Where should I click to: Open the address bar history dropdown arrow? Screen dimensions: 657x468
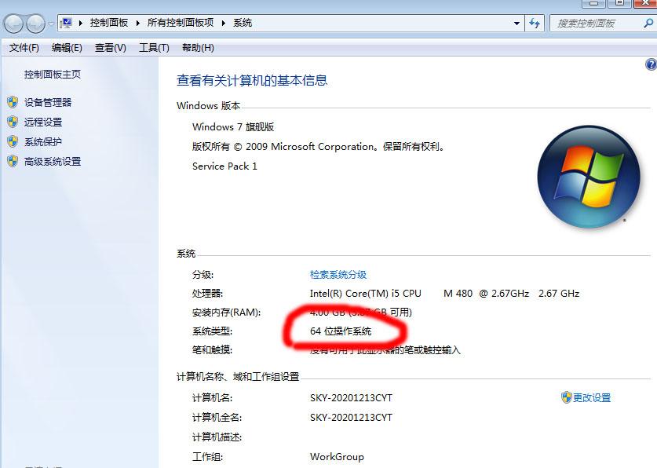click(x=517, y=23)
